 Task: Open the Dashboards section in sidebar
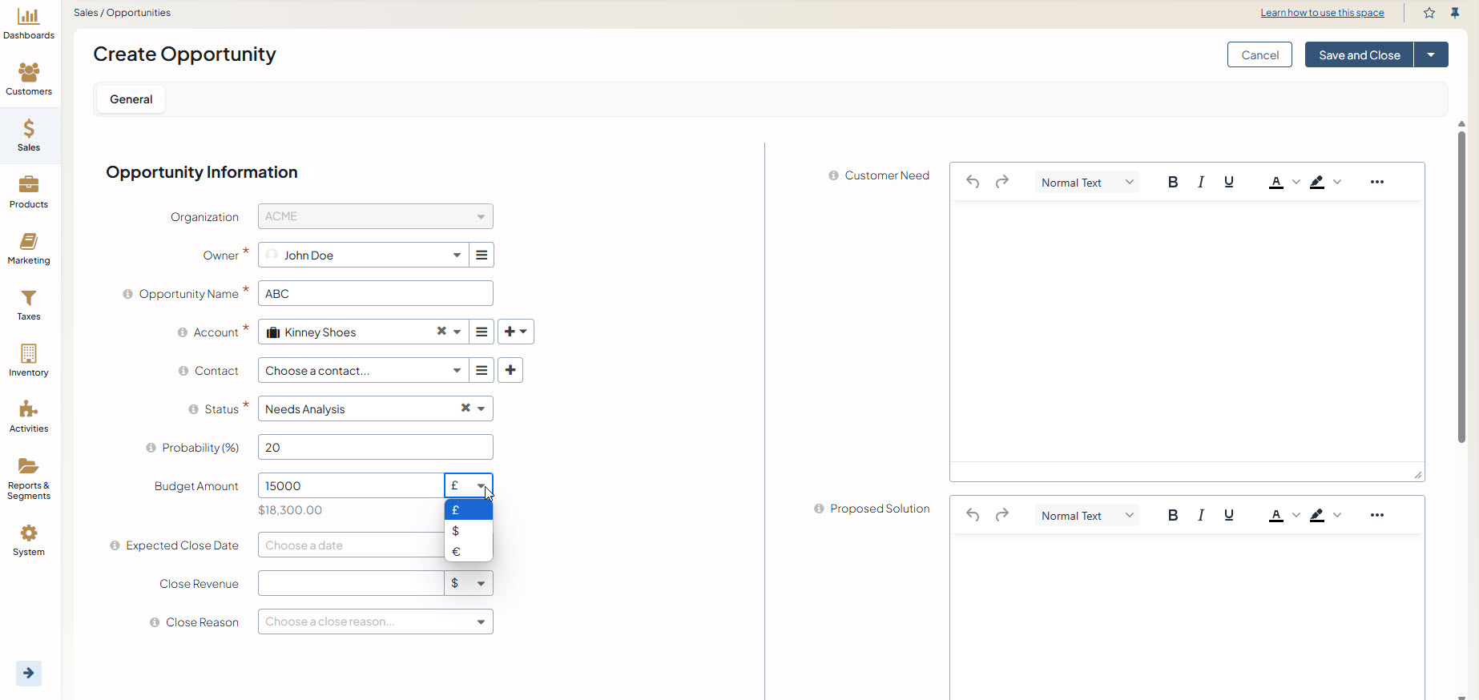tap(29, 23)
